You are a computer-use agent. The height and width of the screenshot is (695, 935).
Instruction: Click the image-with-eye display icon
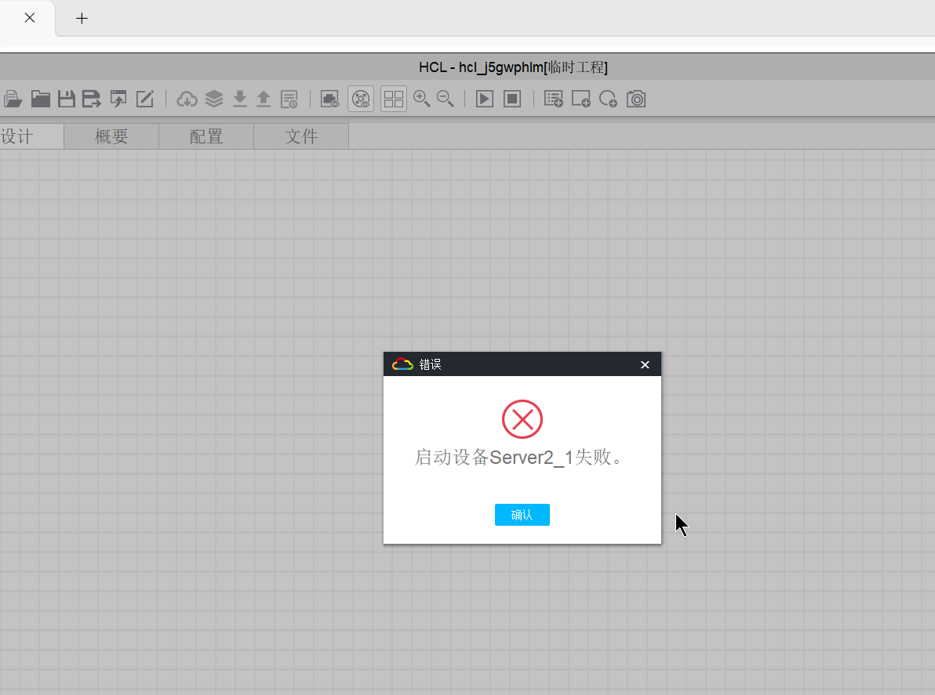click(x=329, y=99)
